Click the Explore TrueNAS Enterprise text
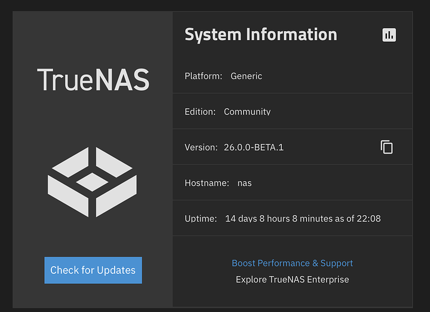Viewport: 430px width, 312px height. click(292, 280)
